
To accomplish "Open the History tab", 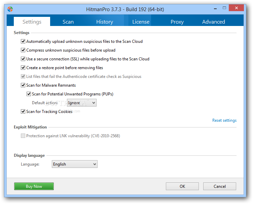I will coord(105,22).
